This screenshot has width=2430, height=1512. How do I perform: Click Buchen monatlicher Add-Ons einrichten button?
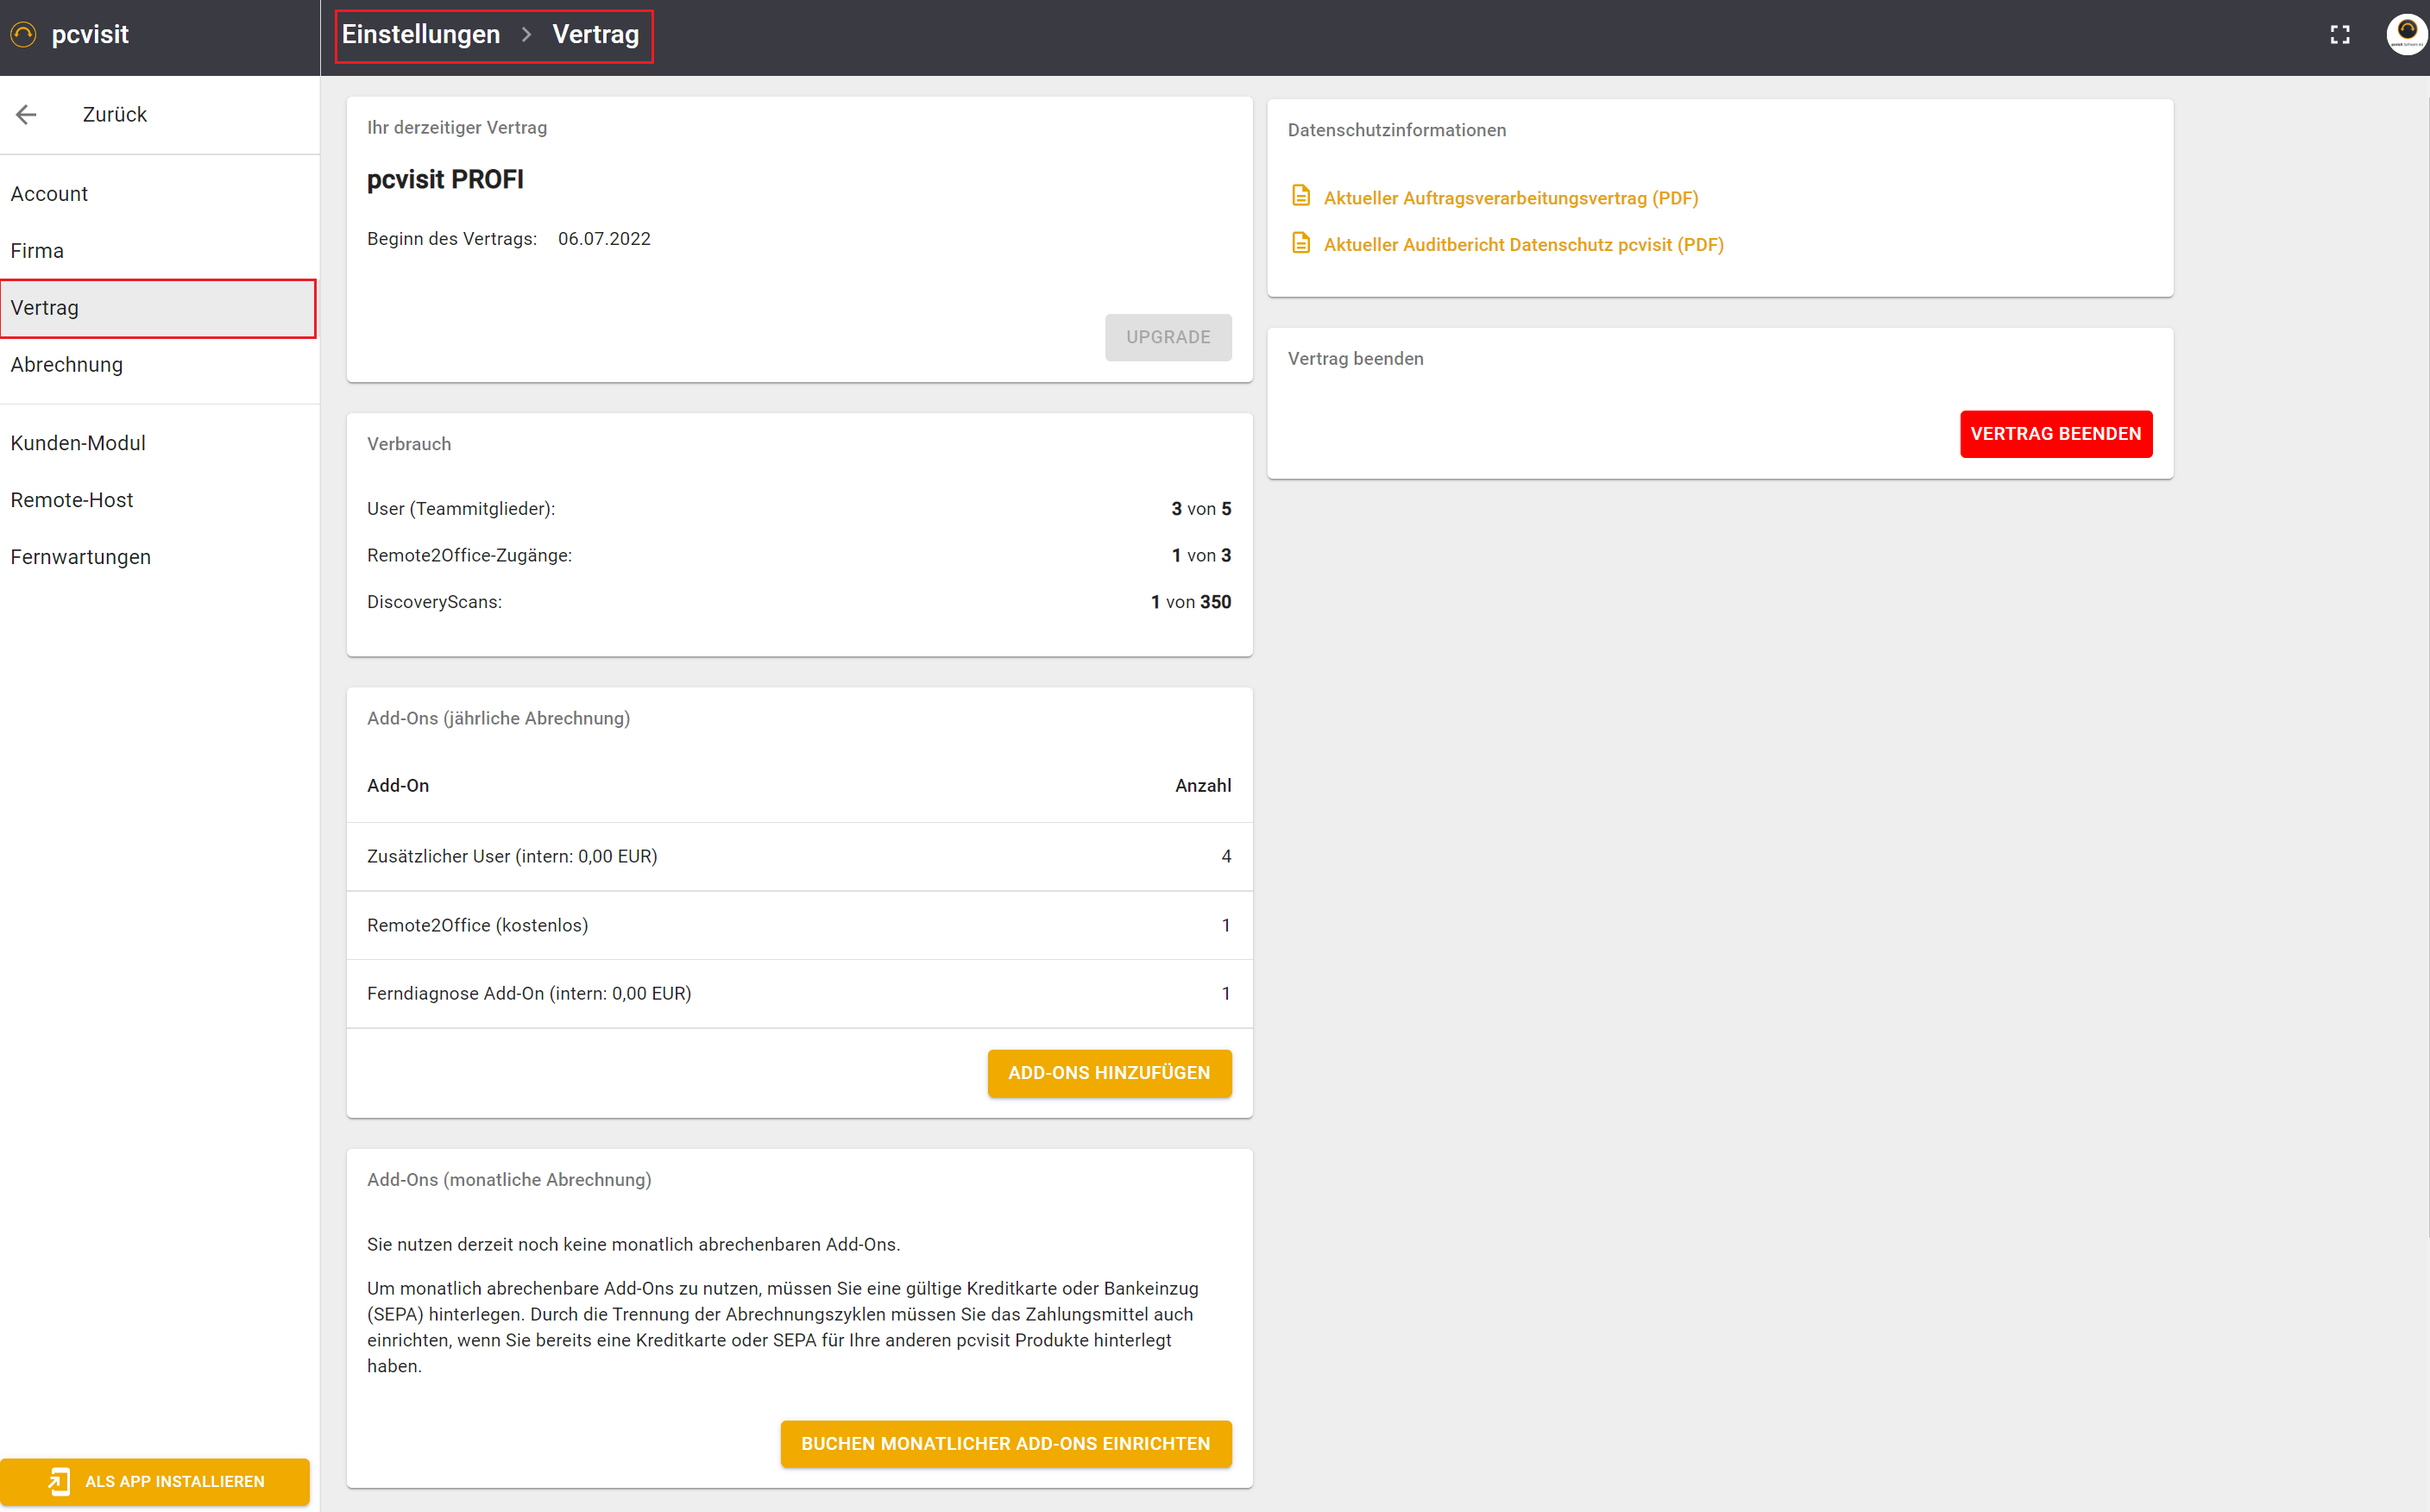pos(1004,1444)
